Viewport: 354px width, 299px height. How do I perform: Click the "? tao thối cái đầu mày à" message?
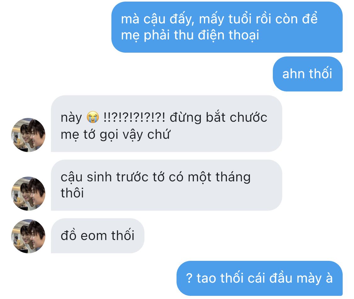tap(259, 278)
